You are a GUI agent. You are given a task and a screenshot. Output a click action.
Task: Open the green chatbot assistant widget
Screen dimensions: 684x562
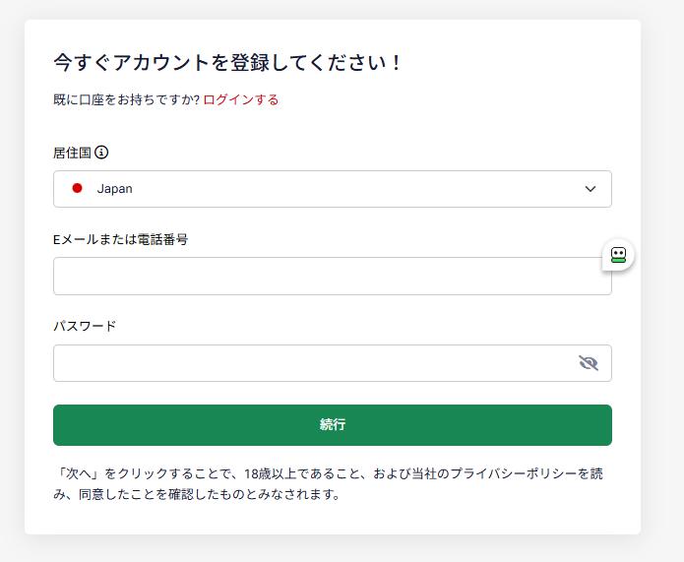(x=618, y=255)
